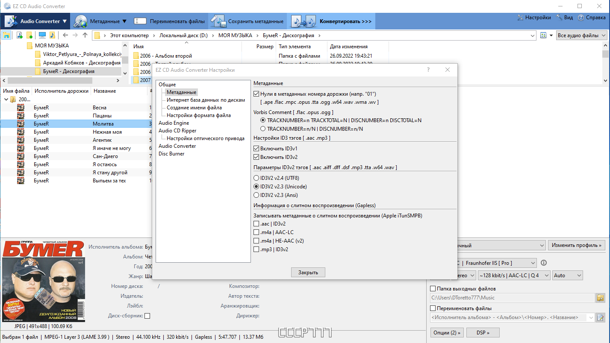Click the encoder info icon

pyautogui.click(x=544, y=263)
